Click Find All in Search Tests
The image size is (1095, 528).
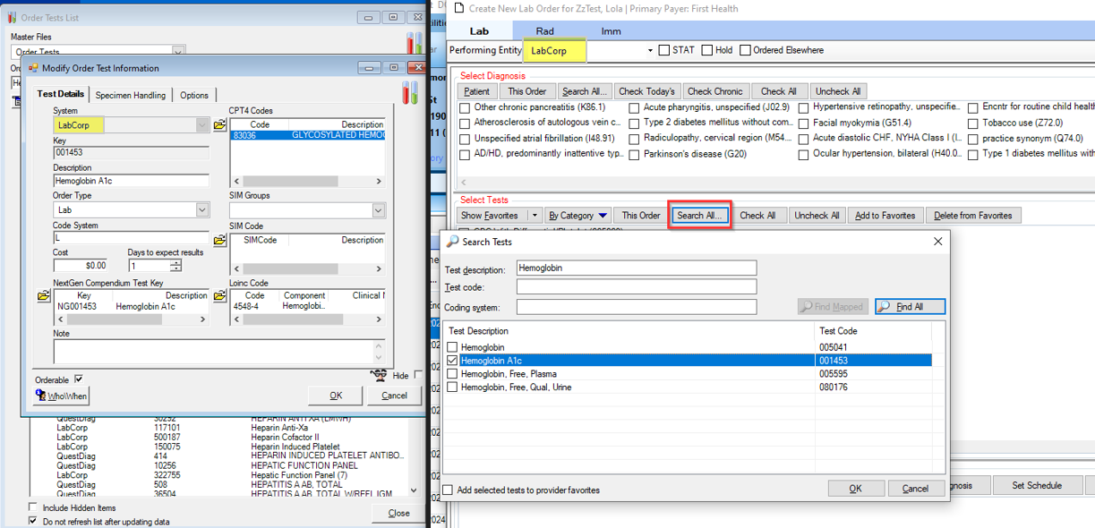pos(910,306)
